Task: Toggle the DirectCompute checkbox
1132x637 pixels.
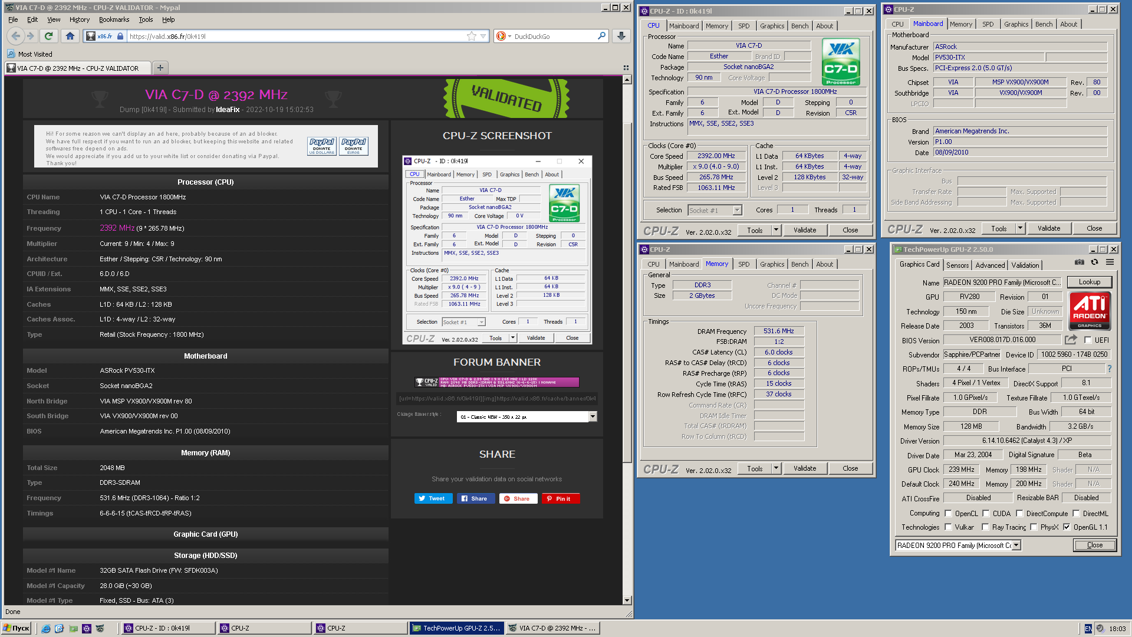Action: pyautogui.click(x=1019, y=514)
